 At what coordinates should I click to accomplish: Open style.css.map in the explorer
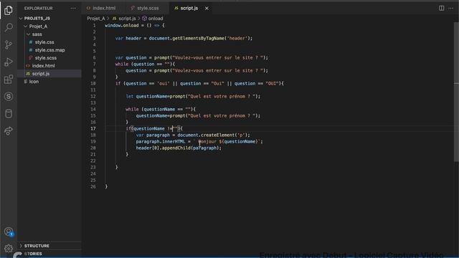coord(49,50)
